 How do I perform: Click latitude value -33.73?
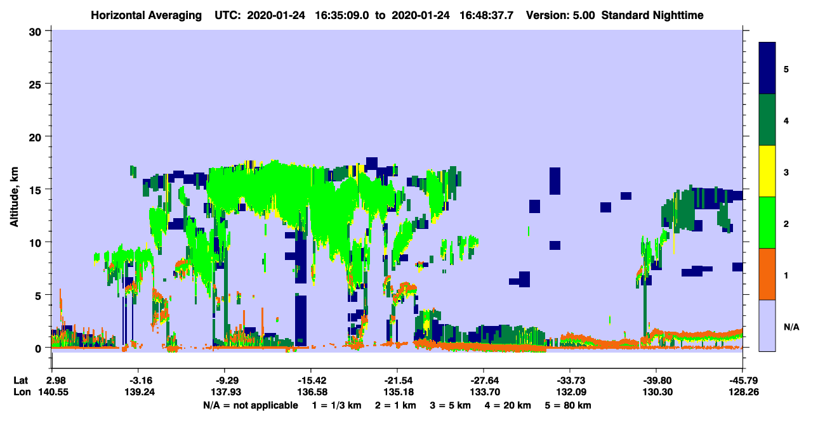coord(570,381)
